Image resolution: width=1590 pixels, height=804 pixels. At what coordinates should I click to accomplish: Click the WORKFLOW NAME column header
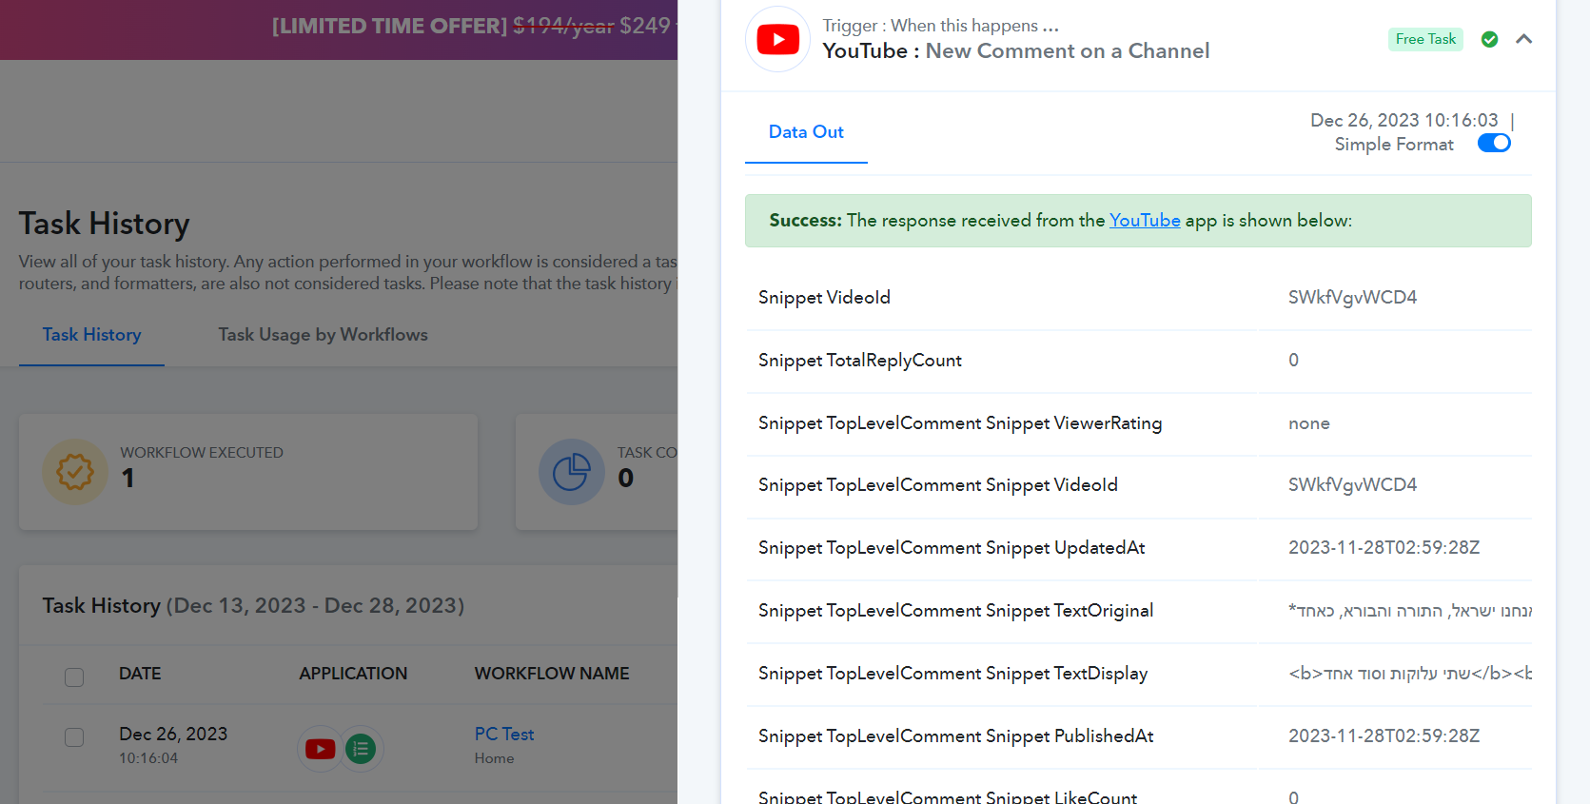[x=552, y=674]
